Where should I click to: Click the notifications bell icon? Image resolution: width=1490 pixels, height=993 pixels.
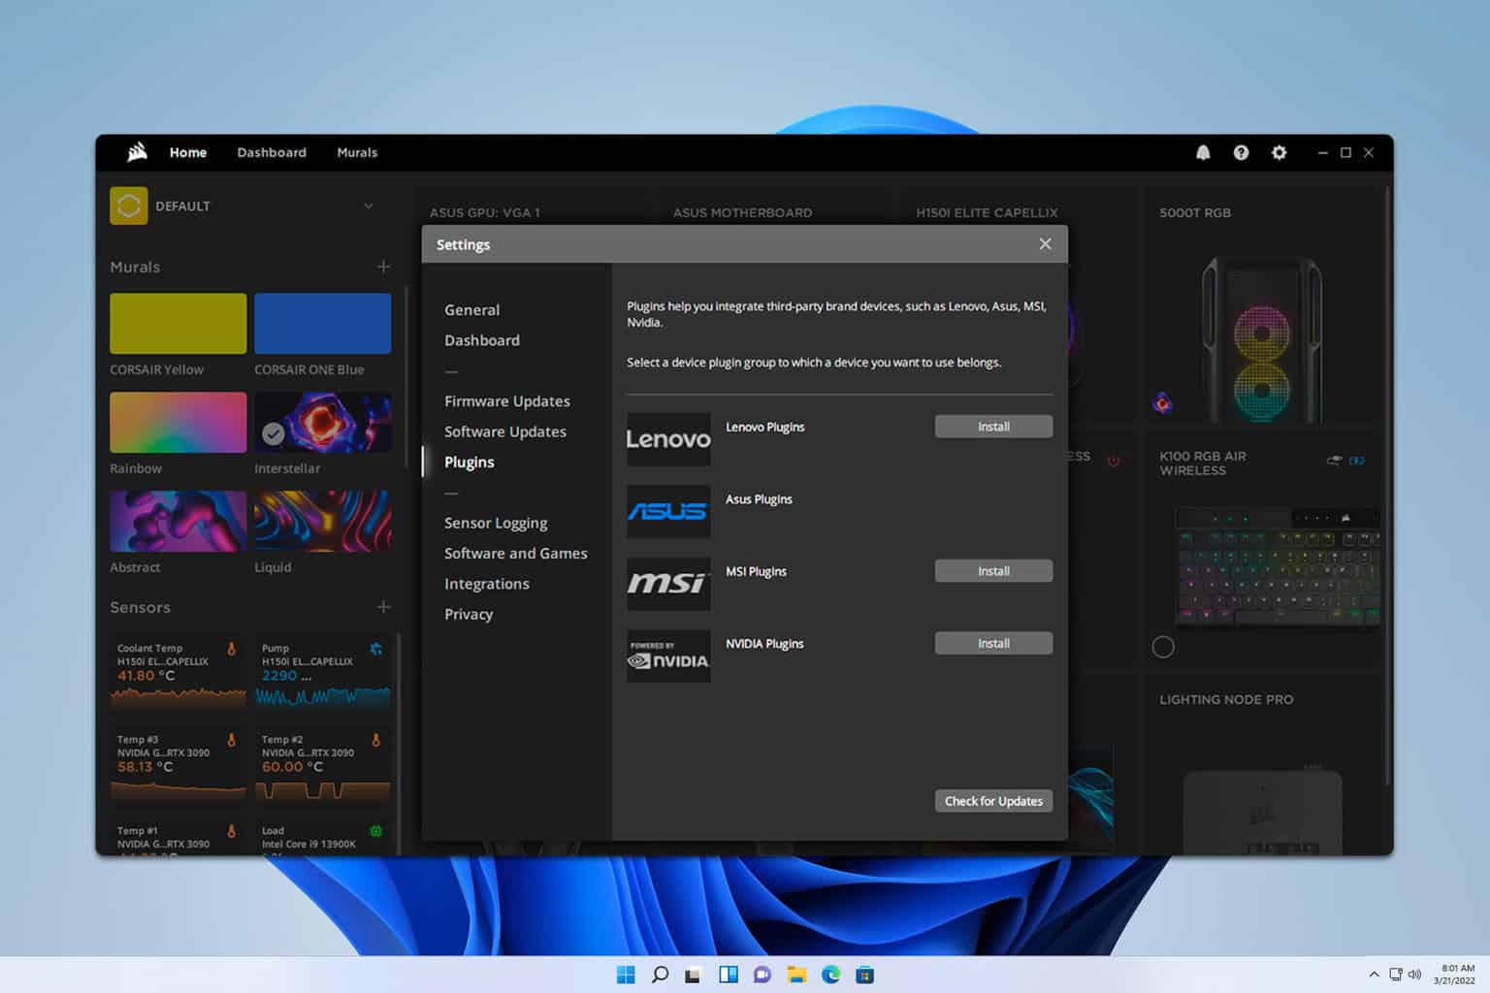click(1203, 152)
